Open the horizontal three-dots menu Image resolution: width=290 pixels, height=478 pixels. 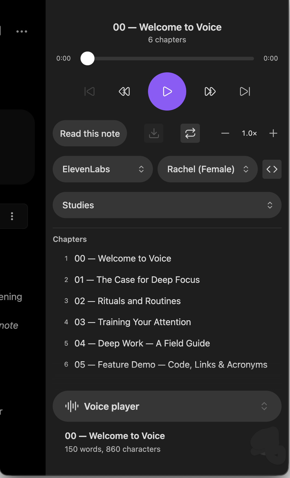pyautogui.click(x=22, y=31)
